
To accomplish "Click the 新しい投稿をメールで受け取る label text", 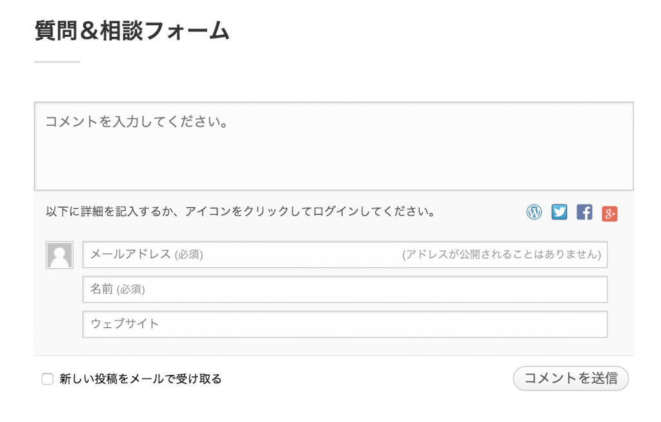I will click(x=140, y=379).
